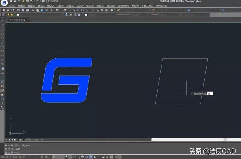Click the dynamic input box near crosshair
The width and height of the screenshot is (241, 159).
210,93
